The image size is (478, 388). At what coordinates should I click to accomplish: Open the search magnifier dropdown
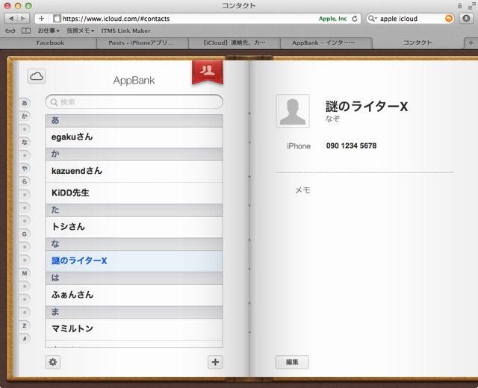pyautogui.click(x=373, y=19)
